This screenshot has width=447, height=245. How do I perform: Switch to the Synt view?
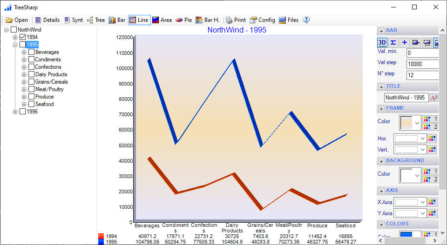74,20
